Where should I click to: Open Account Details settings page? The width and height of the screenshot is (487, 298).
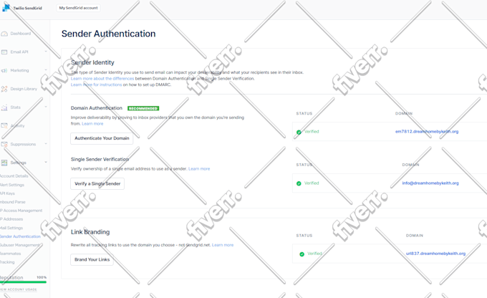[x=14, y=176]
